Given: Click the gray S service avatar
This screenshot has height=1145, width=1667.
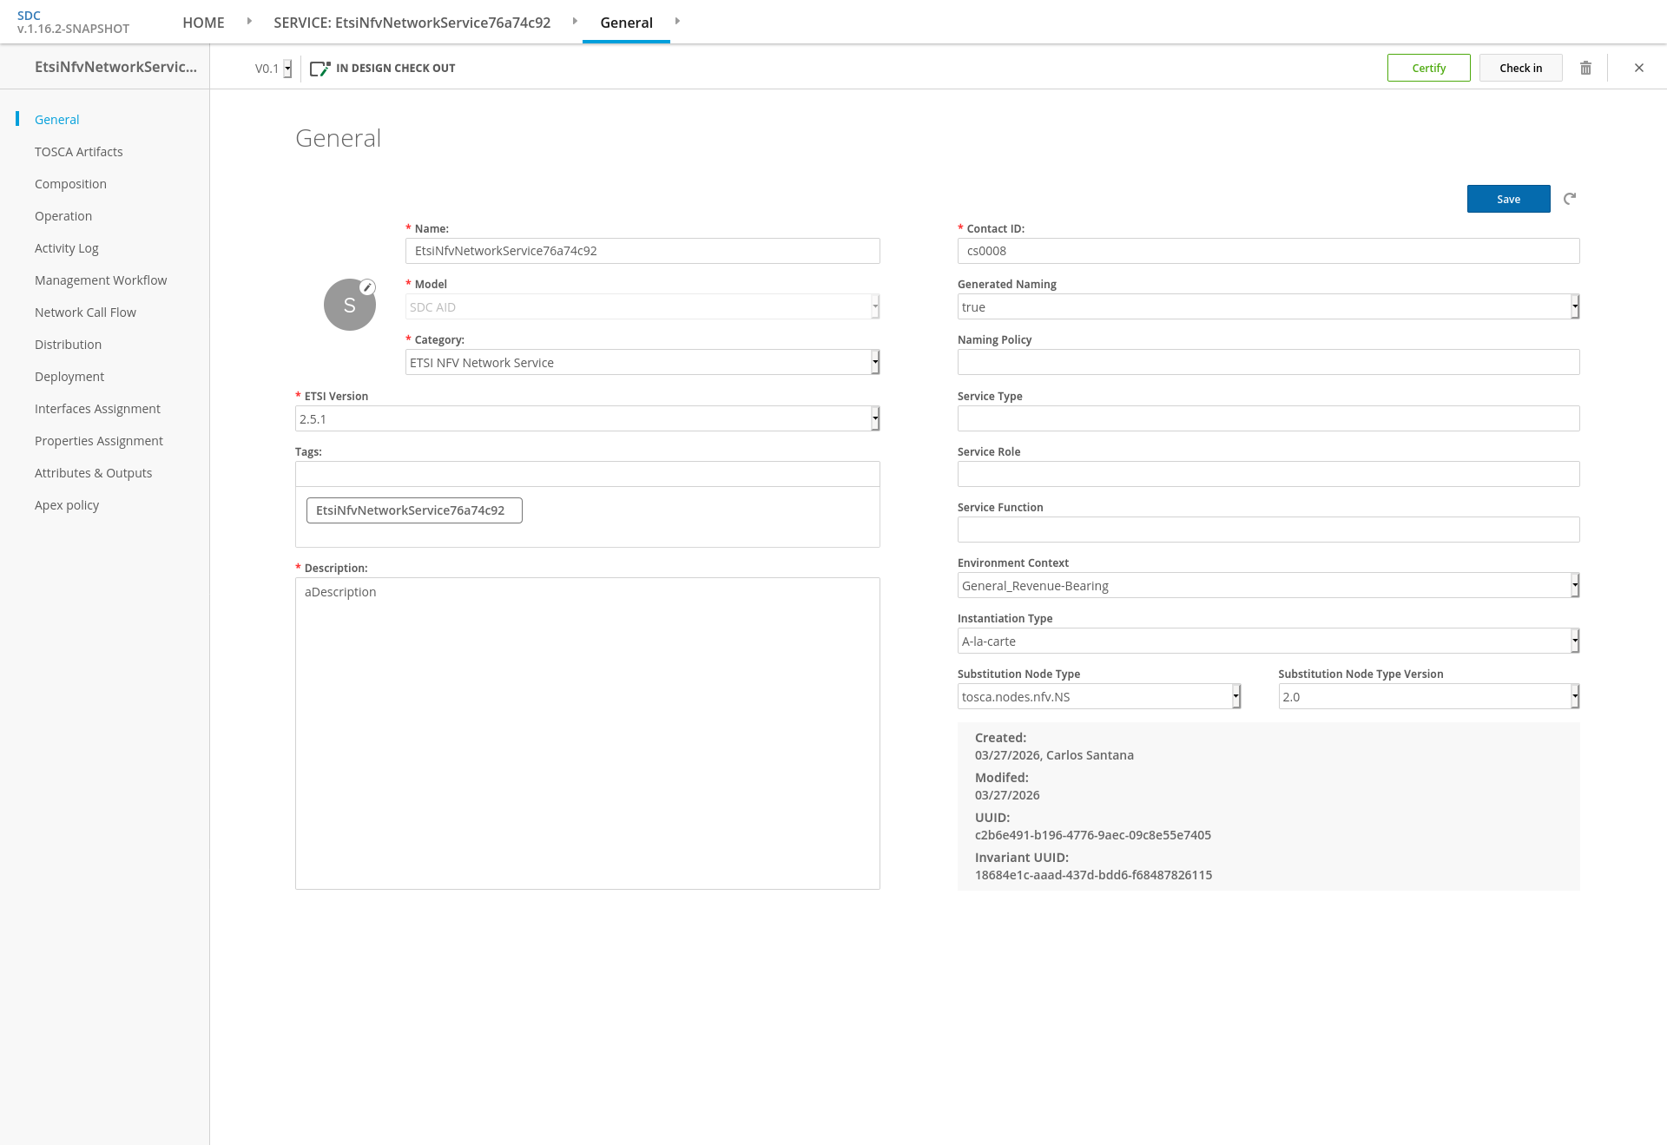Looking at the screenshot, I should pos(349,305).
